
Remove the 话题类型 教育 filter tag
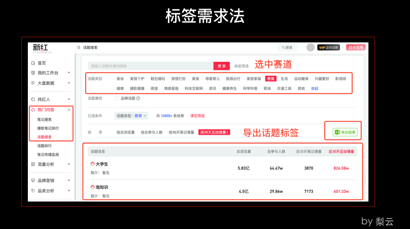(x=145, y=116)
